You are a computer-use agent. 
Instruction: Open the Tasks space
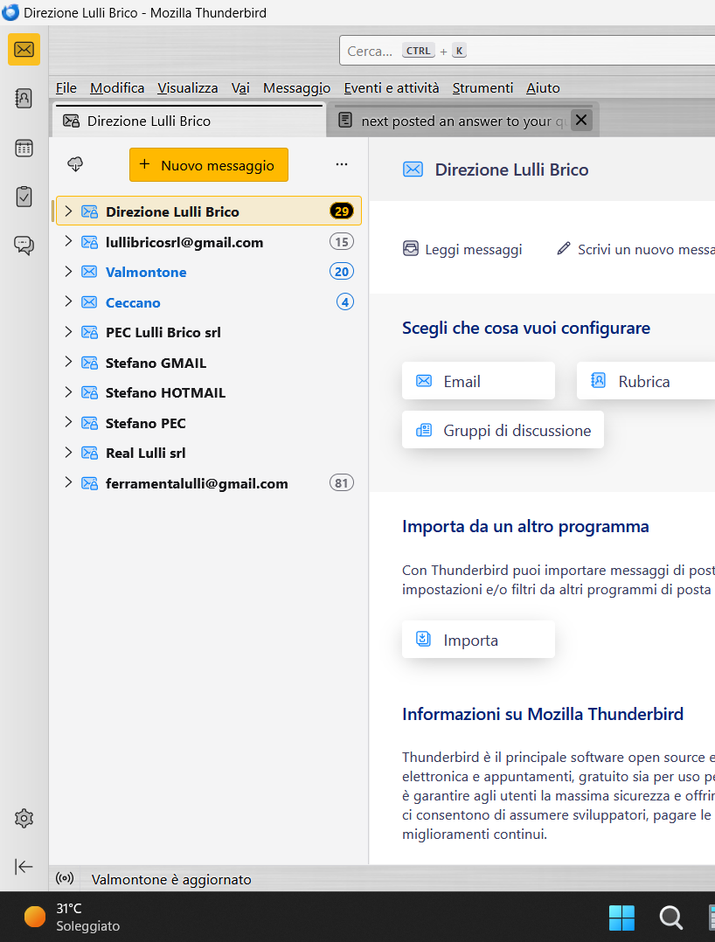tap(24, 197)
